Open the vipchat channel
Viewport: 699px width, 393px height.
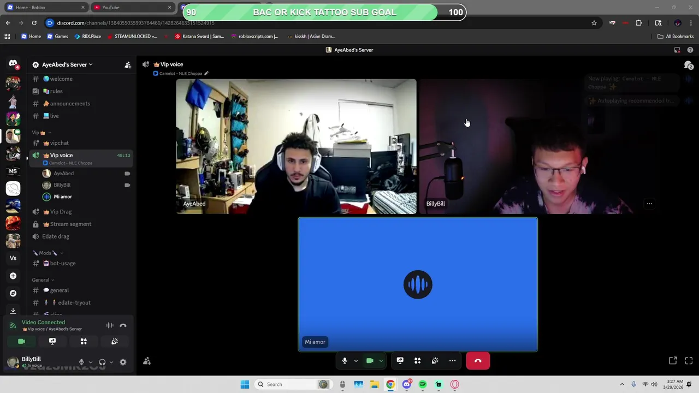point(81,143)
